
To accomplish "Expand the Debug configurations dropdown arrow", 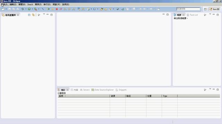I will click(26, 9).
